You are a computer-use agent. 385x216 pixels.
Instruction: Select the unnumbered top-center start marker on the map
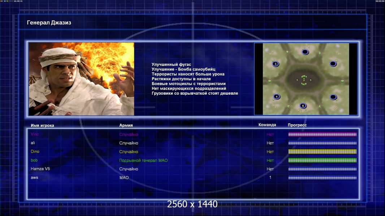(305, 52)
